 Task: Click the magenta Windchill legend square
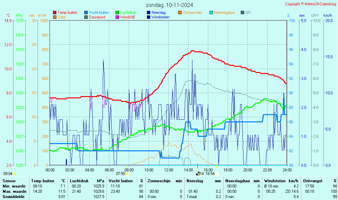[x=117, y=17]
